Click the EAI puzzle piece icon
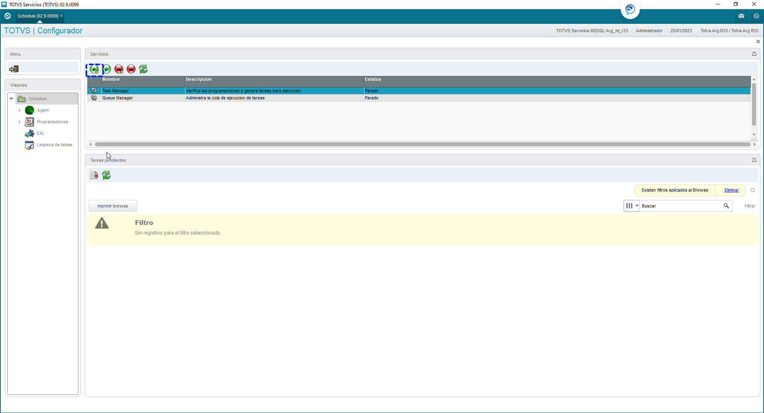Screen dimensions: 764x413 29,133
